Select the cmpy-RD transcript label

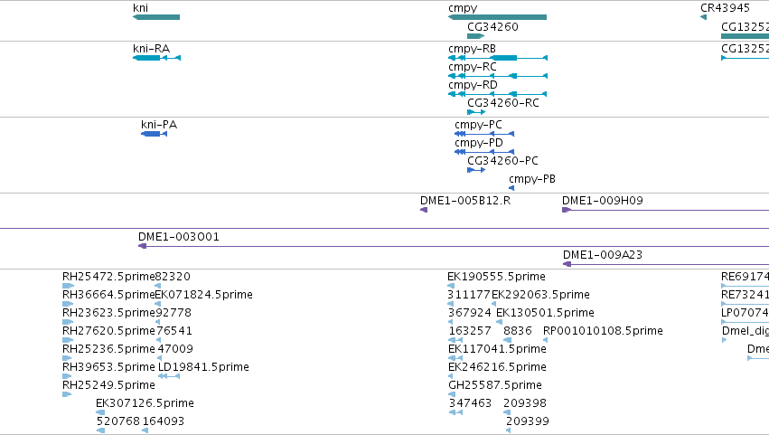[473, 84]
